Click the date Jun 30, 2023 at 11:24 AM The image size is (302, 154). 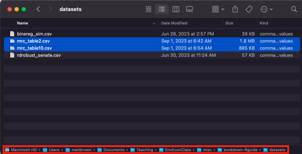[x=188, y=55]
